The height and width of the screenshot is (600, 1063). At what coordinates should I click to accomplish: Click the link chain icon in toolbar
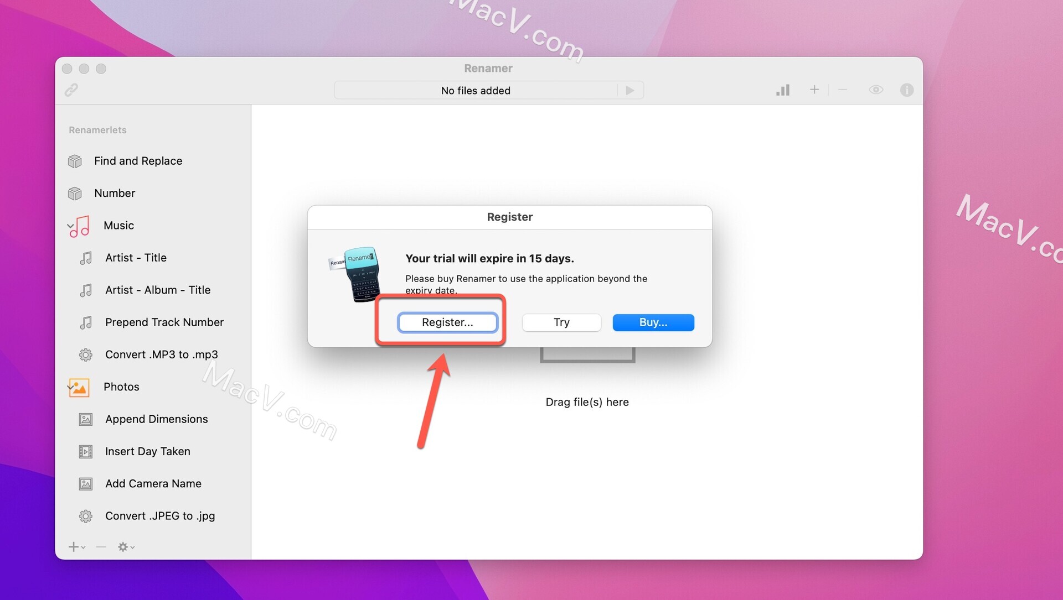[71, 90]
